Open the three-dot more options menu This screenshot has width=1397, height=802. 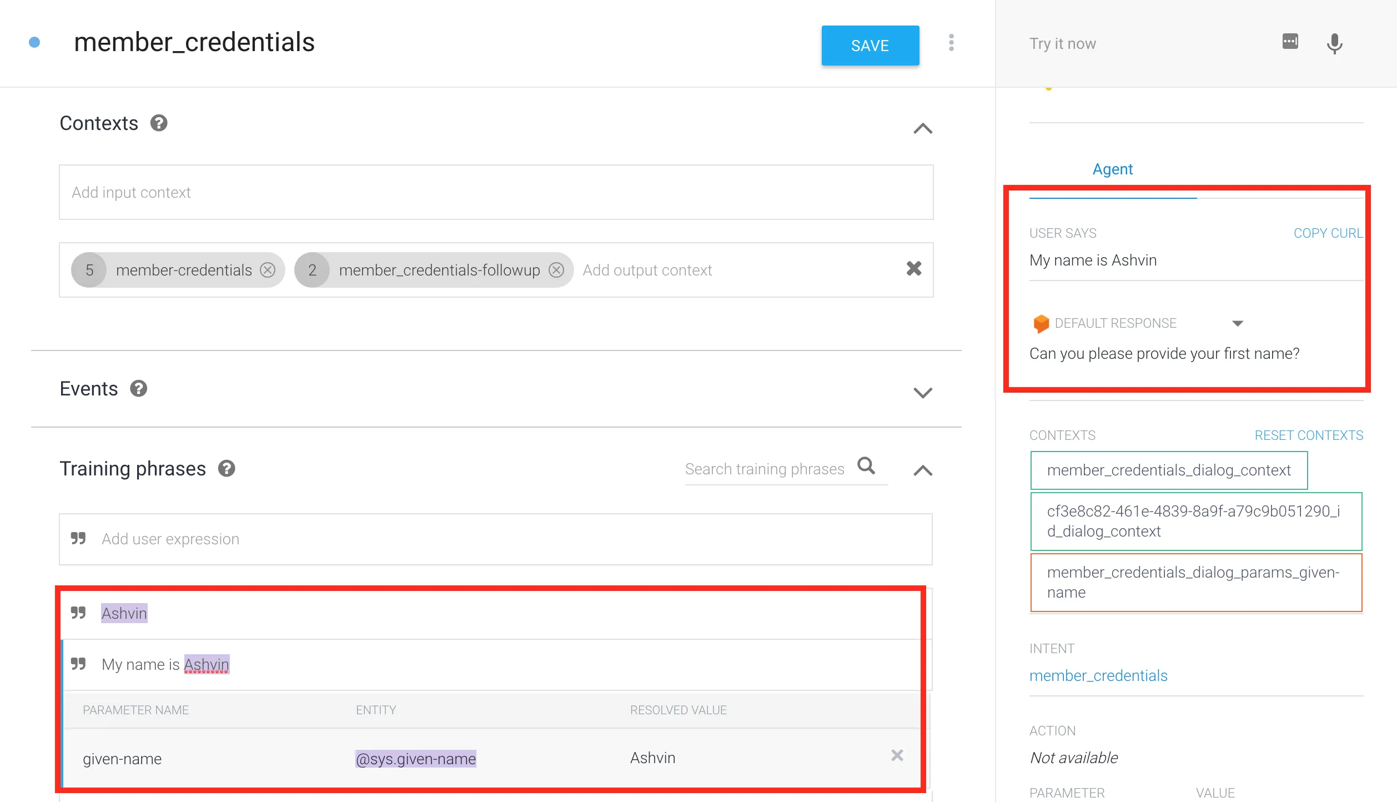click(951, 43)
